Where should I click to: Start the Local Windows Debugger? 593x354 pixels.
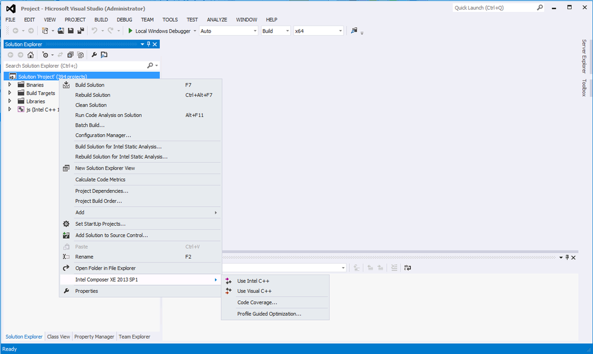tap(160, 31)
